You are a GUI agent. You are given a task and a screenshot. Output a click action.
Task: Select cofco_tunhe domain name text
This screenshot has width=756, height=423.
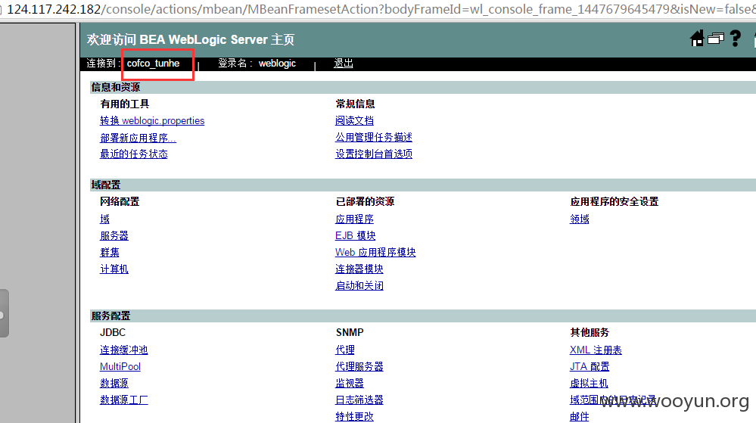point(154,63)
